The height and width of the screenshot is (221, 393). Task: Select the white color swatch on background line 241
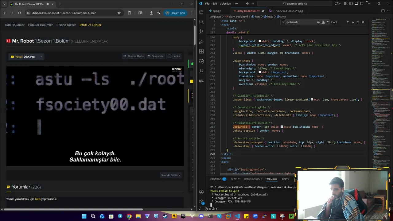[x=260, y=41]
